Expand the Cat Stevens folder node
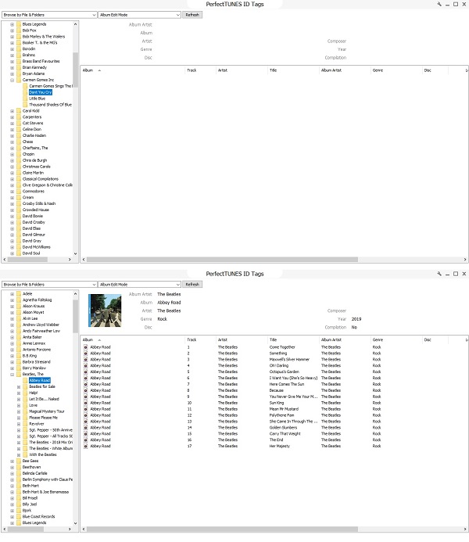This screenshot has height=542, width=469. 12,123
